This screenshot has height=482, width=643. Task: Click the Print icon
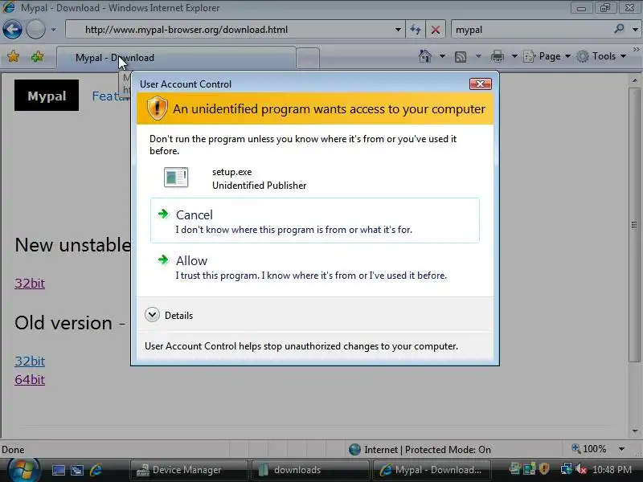click(x=498, y=56)
